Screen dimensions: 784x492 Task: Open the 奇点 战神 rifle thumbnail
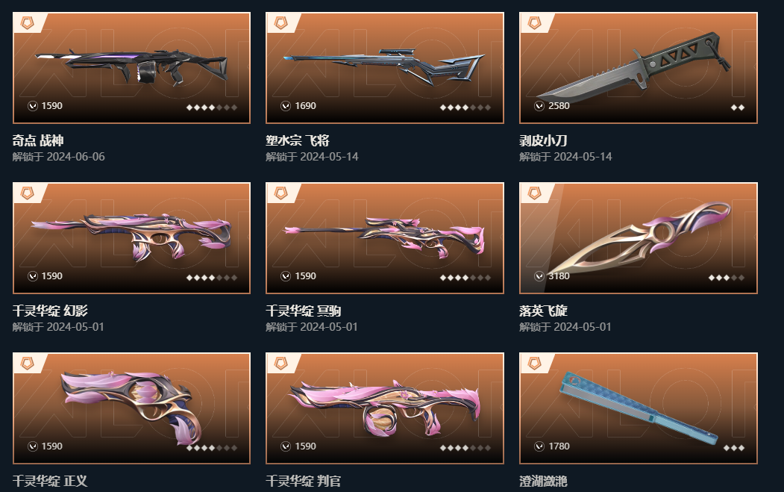(x=131, y=66)
